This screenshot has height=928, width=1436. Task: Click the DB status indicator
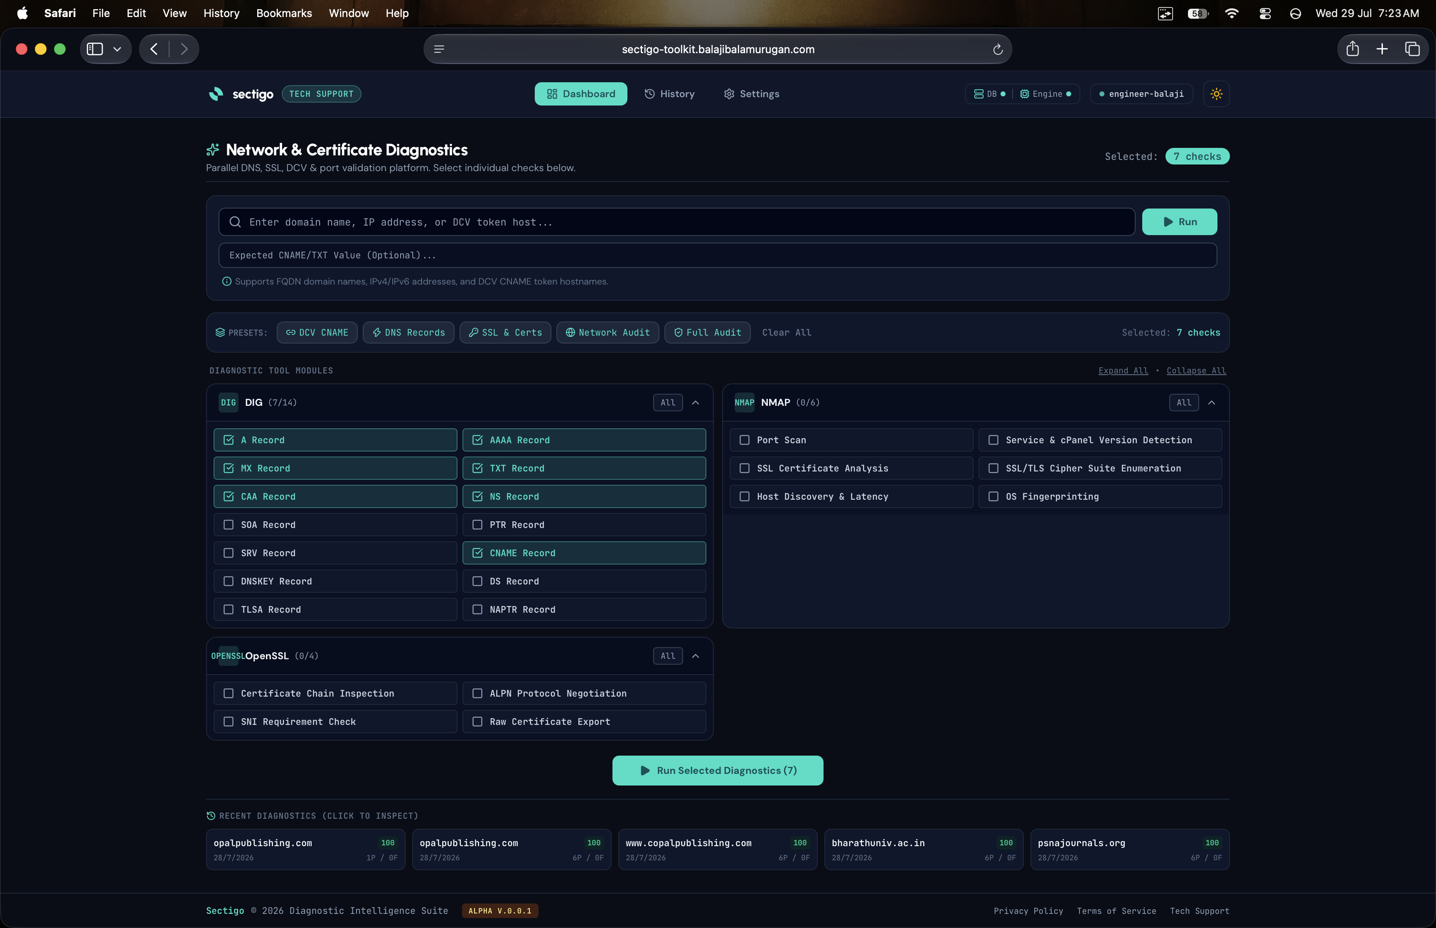pyautogui.click(x=989, y=94)
